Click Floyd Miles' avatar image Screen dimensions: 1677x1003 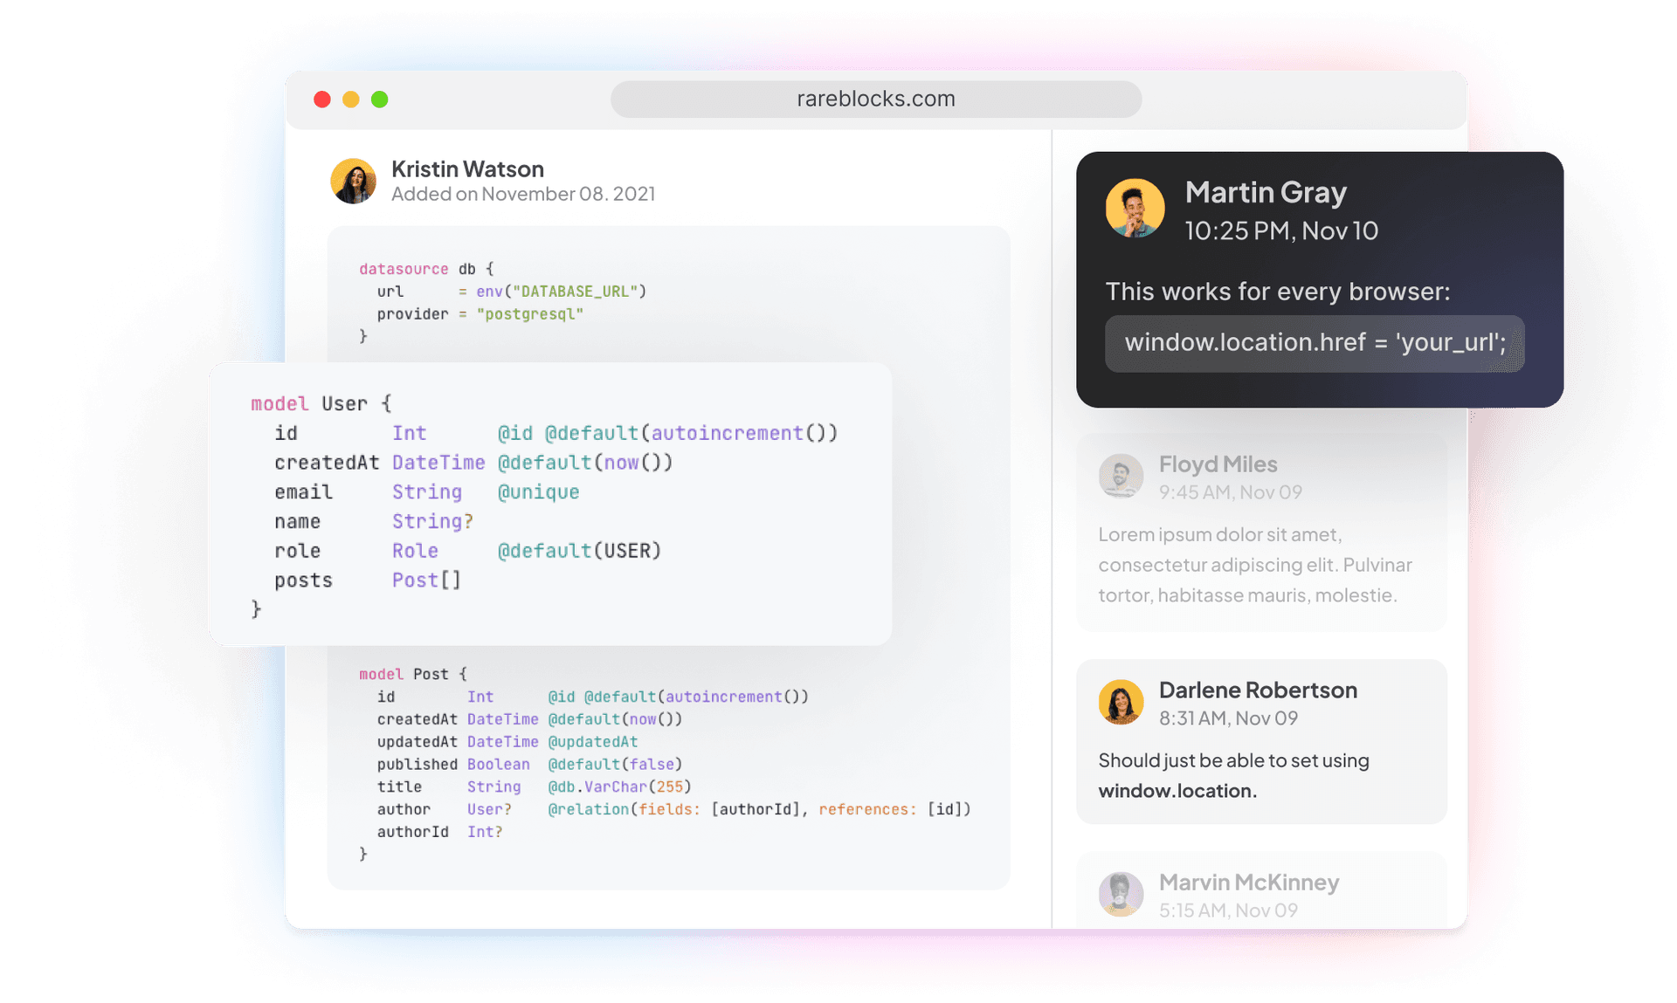(x=1121, y=476)
